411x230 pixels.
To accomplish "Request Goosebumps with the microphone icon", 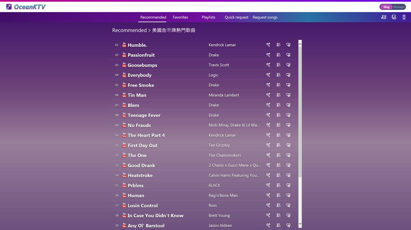I will [x=268, y=65].
